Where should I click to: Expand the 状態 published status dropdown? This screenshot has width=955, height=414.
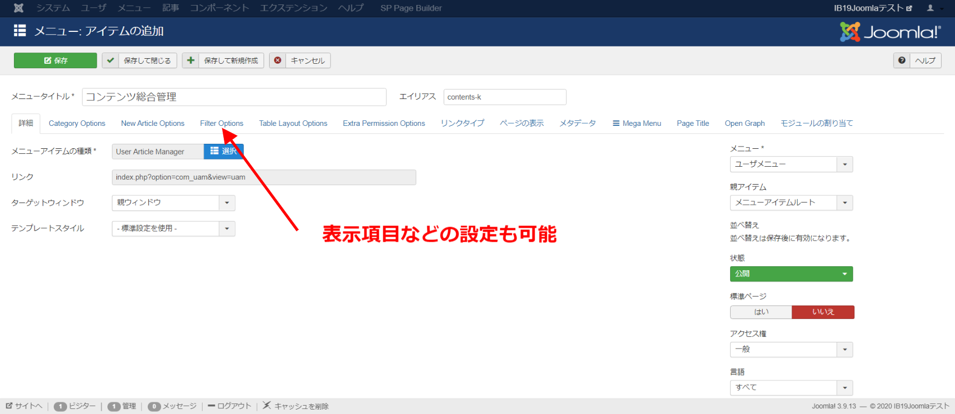tap(791, 274)
